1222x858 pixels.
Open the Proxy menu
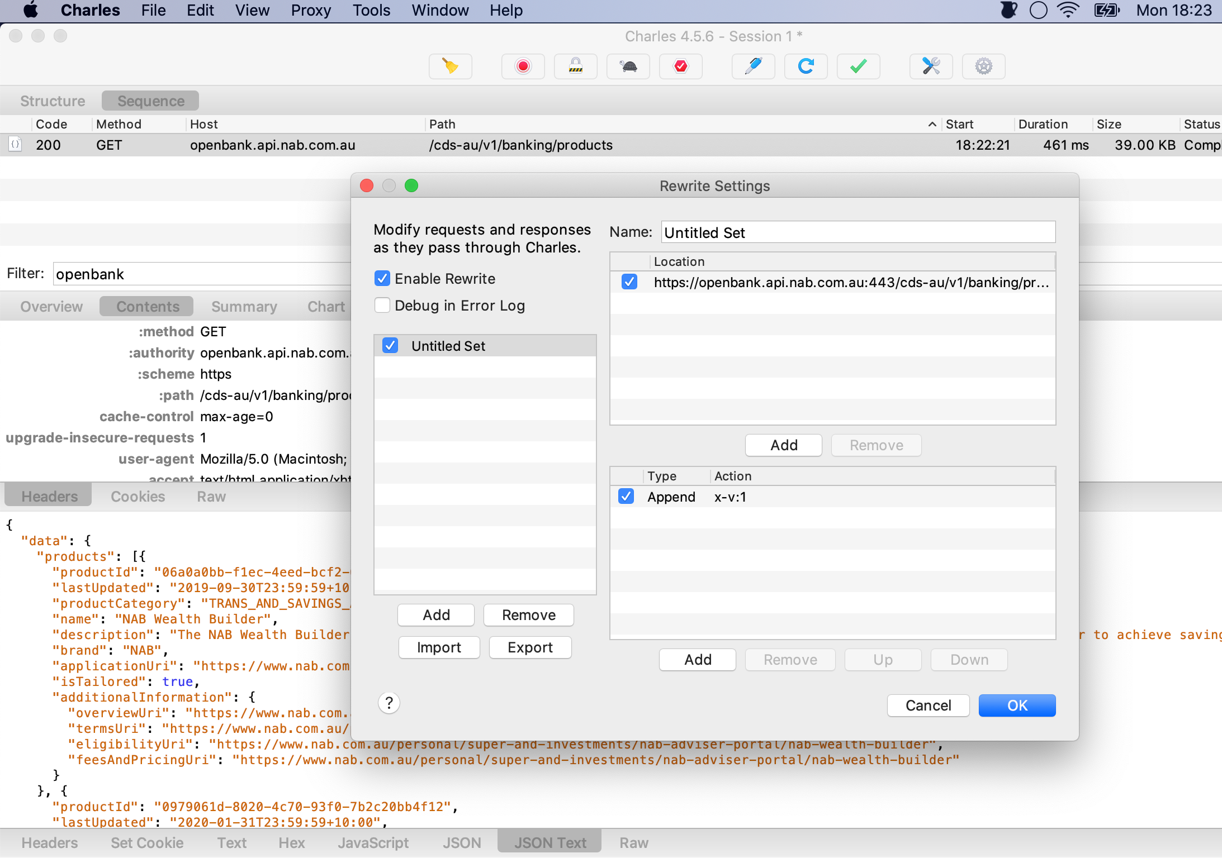pos(311,10)
